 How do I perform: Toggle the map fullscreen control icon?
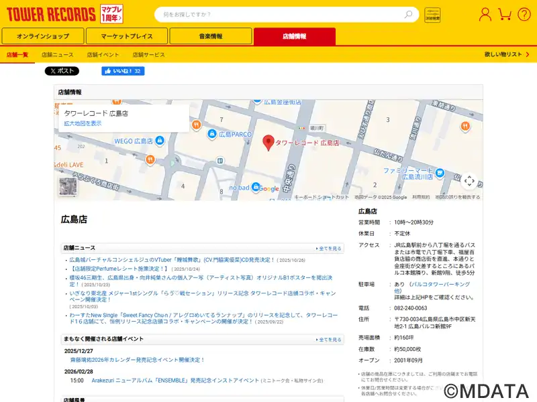[x=469, y=181]
